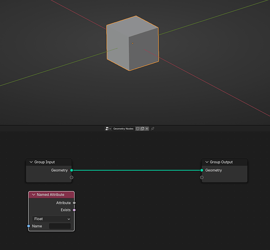Click the empty Group Input socket
The width and height of the screenshot is (270, 250).
[72, 177]
